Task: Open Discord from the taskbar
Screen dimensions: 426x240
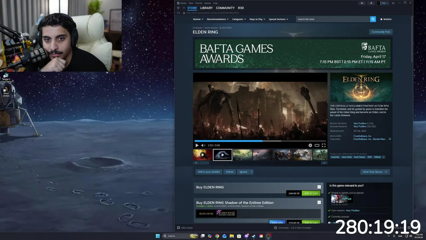Action: point(246,236)
